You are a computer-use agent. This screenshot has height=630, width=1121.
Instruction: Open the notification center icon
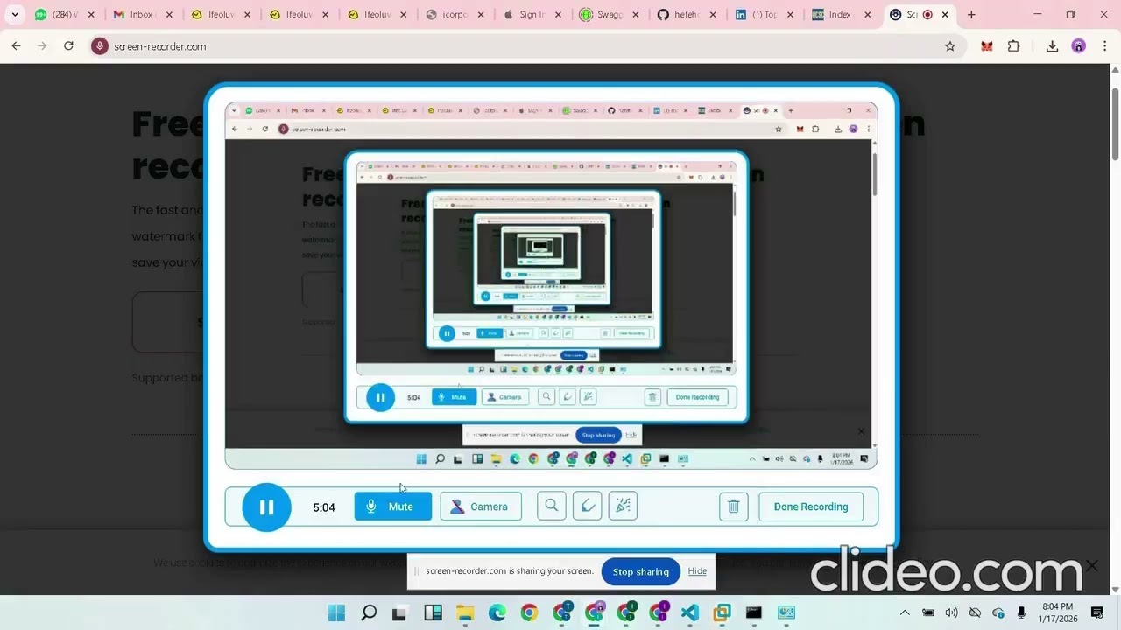pyautogui.click(x=1097, y=612)
